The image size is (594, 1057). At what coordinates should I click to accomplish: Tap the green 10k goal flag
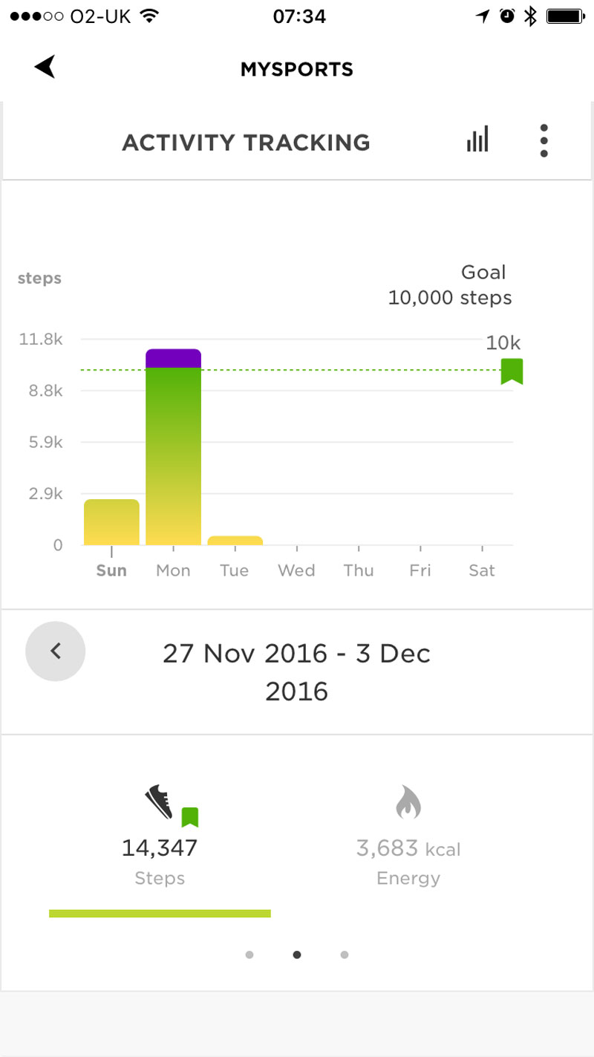(x=512, y=371)
